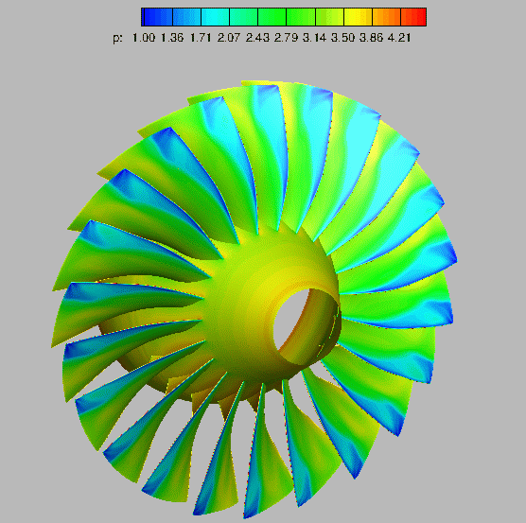Click the 3.14 contour level label
526x523 pixels.
(x=314, y=38)
